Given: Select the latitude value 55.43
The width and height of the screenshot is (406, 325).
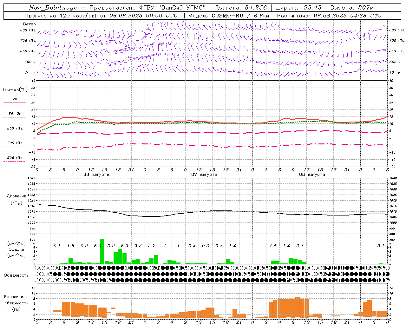Looking at the screenshot, I should (312, 8).
